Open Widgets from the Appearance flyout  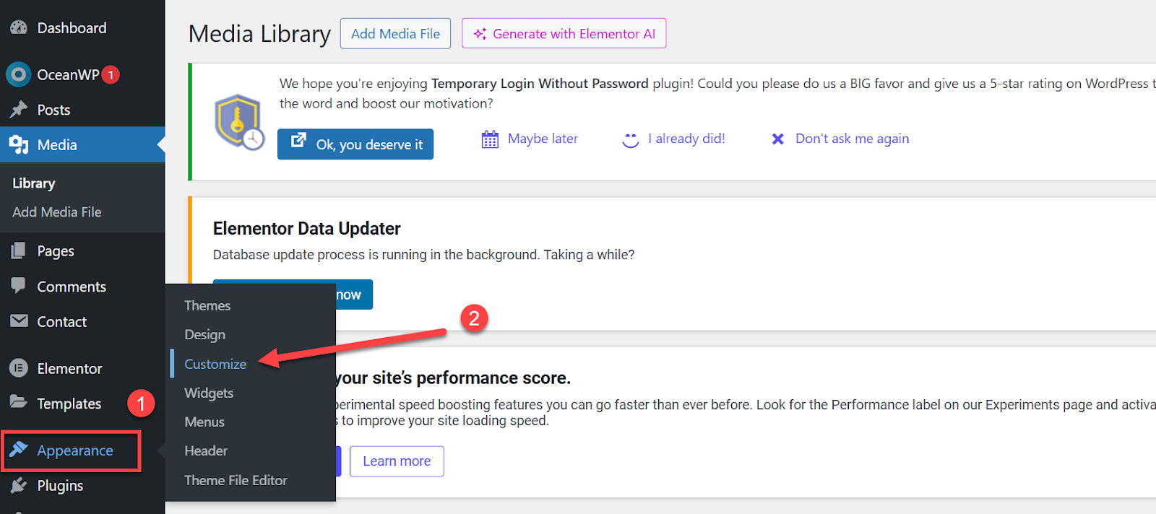point(209,393)
